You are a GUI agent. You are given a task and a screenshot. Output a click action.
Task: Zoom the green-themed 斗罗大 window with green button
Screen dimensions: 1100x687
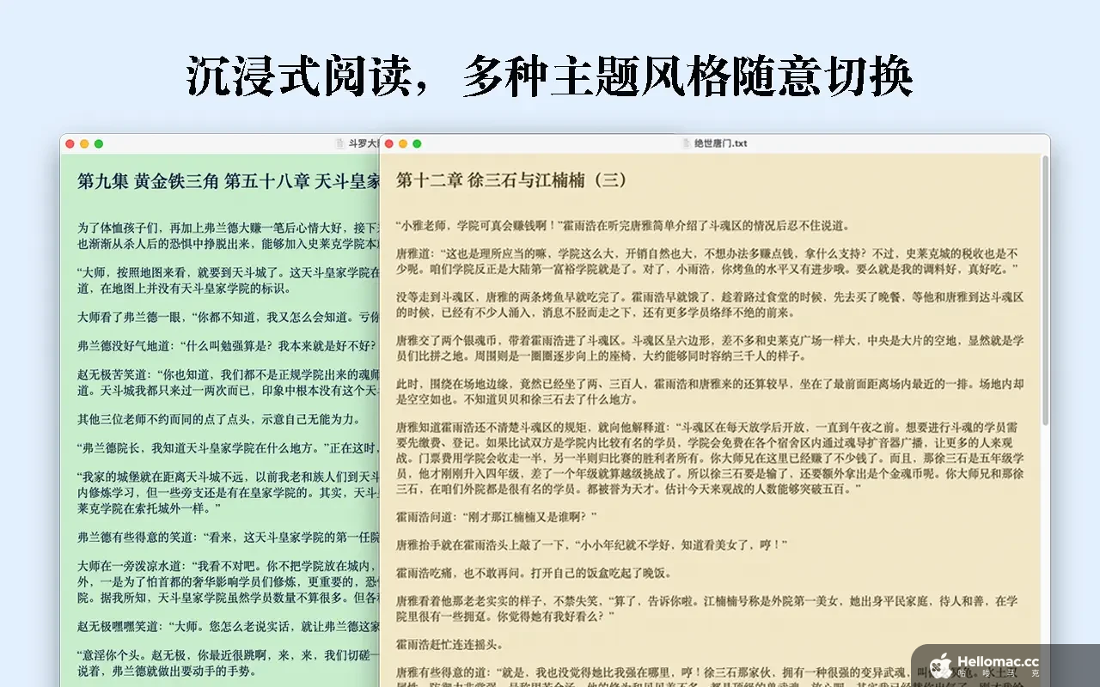(x=99, y=144)
